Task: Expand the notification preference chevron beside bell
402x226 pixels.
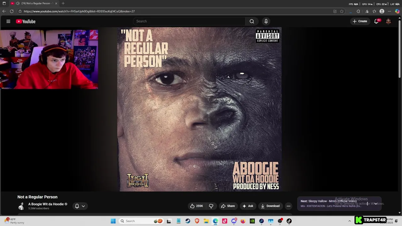Action: 83,206
